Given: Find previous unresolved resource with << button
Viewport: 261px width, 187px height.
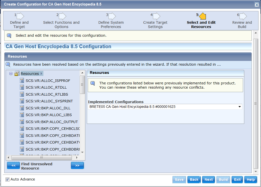Looking at the screenshot, I should click(13, 165).
